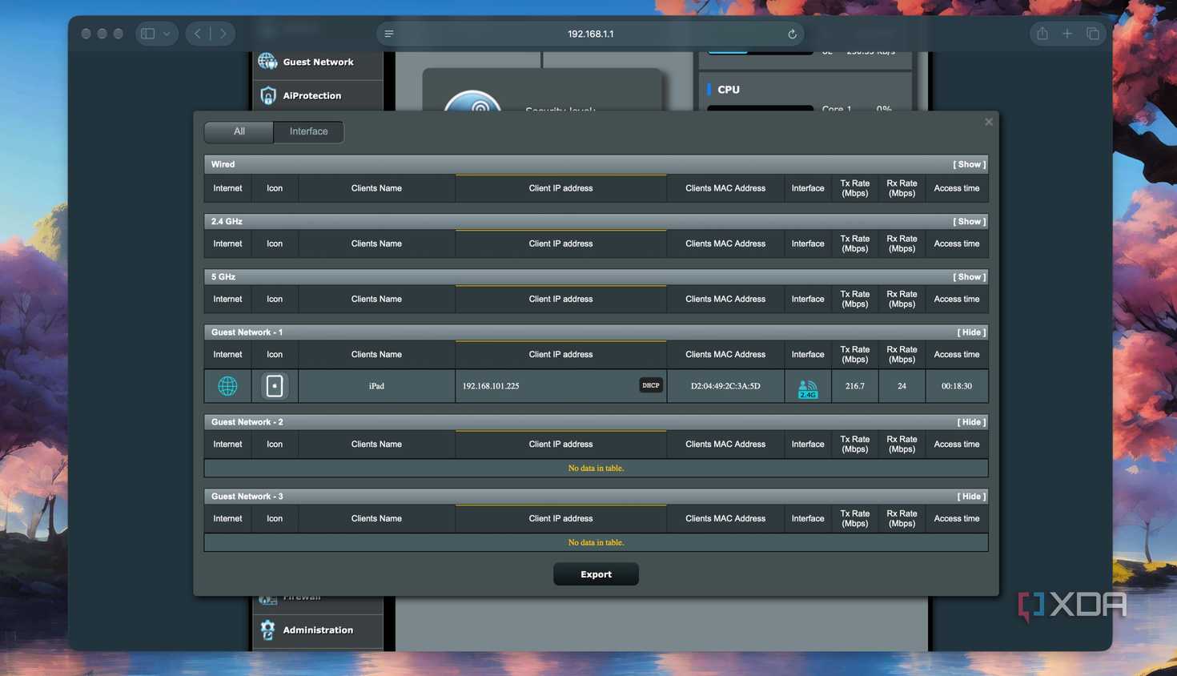Click the Export button
This screenshot has width=1177, height=676.
pyautogui.click(x=596, y=574)
